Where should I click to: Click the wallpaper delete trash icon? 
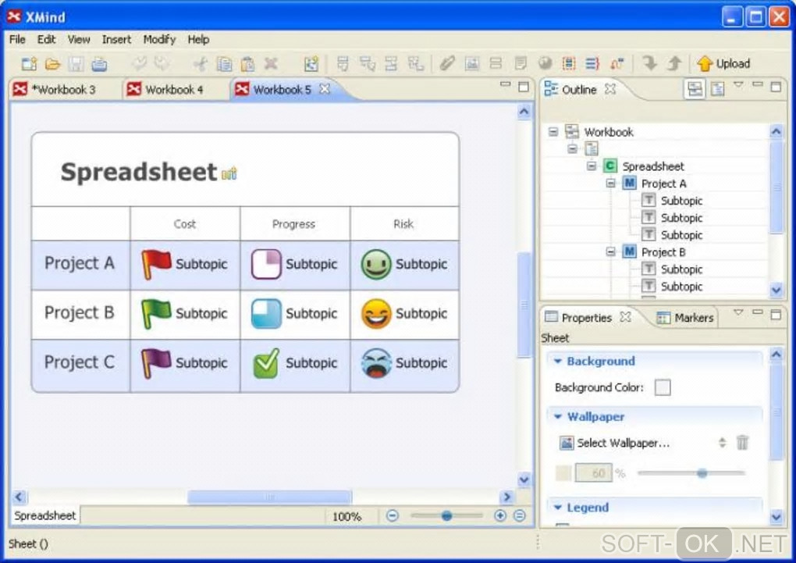pyautogui.click(x=742, y=443)
